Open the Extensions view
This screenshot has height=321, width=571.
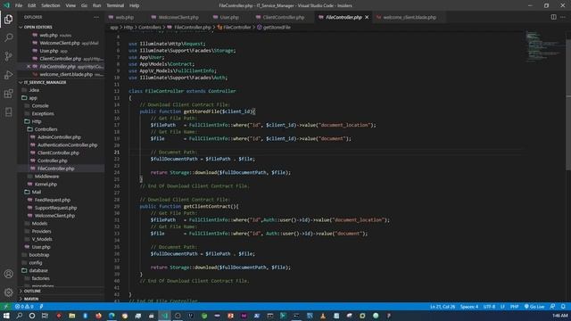click(x=8, y=94)
